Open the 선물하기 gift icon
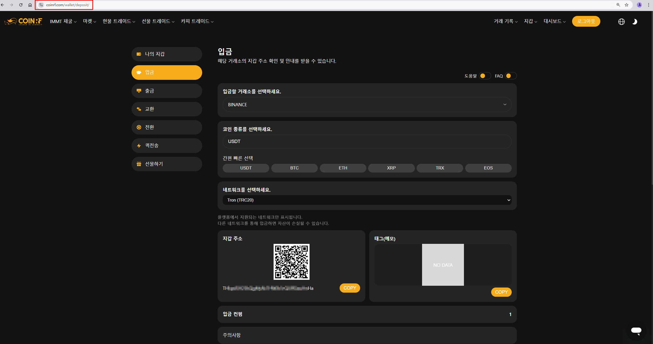Viewport: 653px width, 344px height. tap(139, 164)
